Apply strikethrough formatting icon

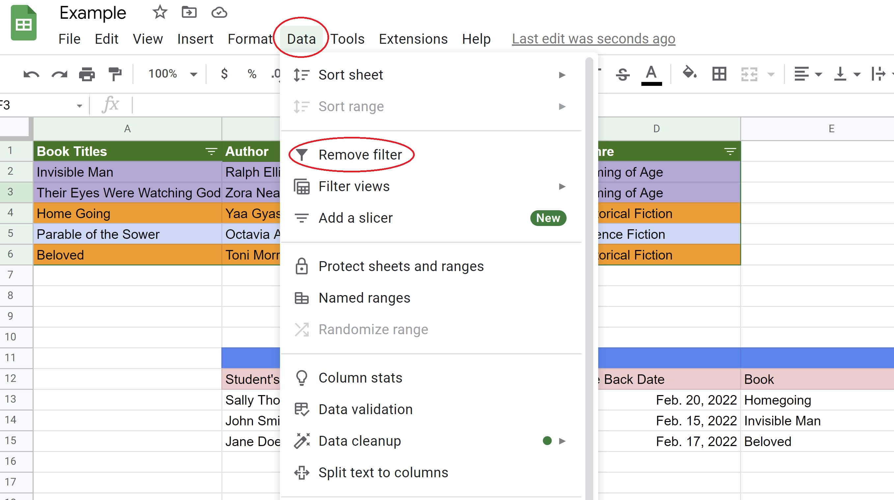623,74
